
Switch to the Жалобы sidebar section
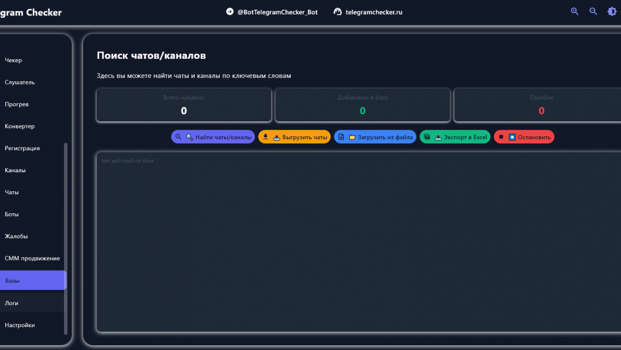[16, 236]
